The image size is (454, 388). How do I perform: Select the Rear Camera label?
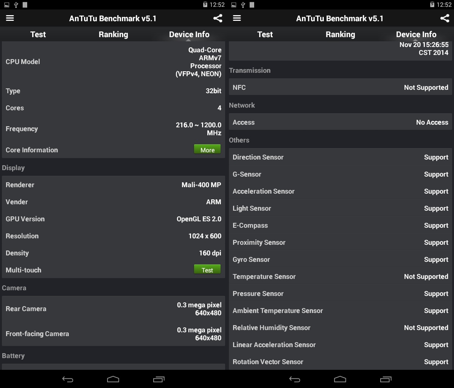point(26,309)
